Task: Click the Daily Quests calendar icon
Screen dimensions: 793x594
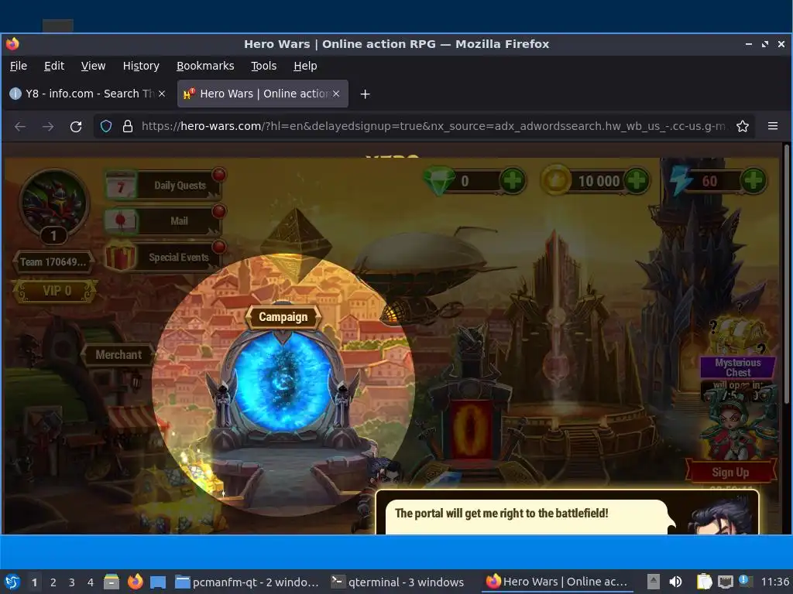Action: [x=121, y=186]
